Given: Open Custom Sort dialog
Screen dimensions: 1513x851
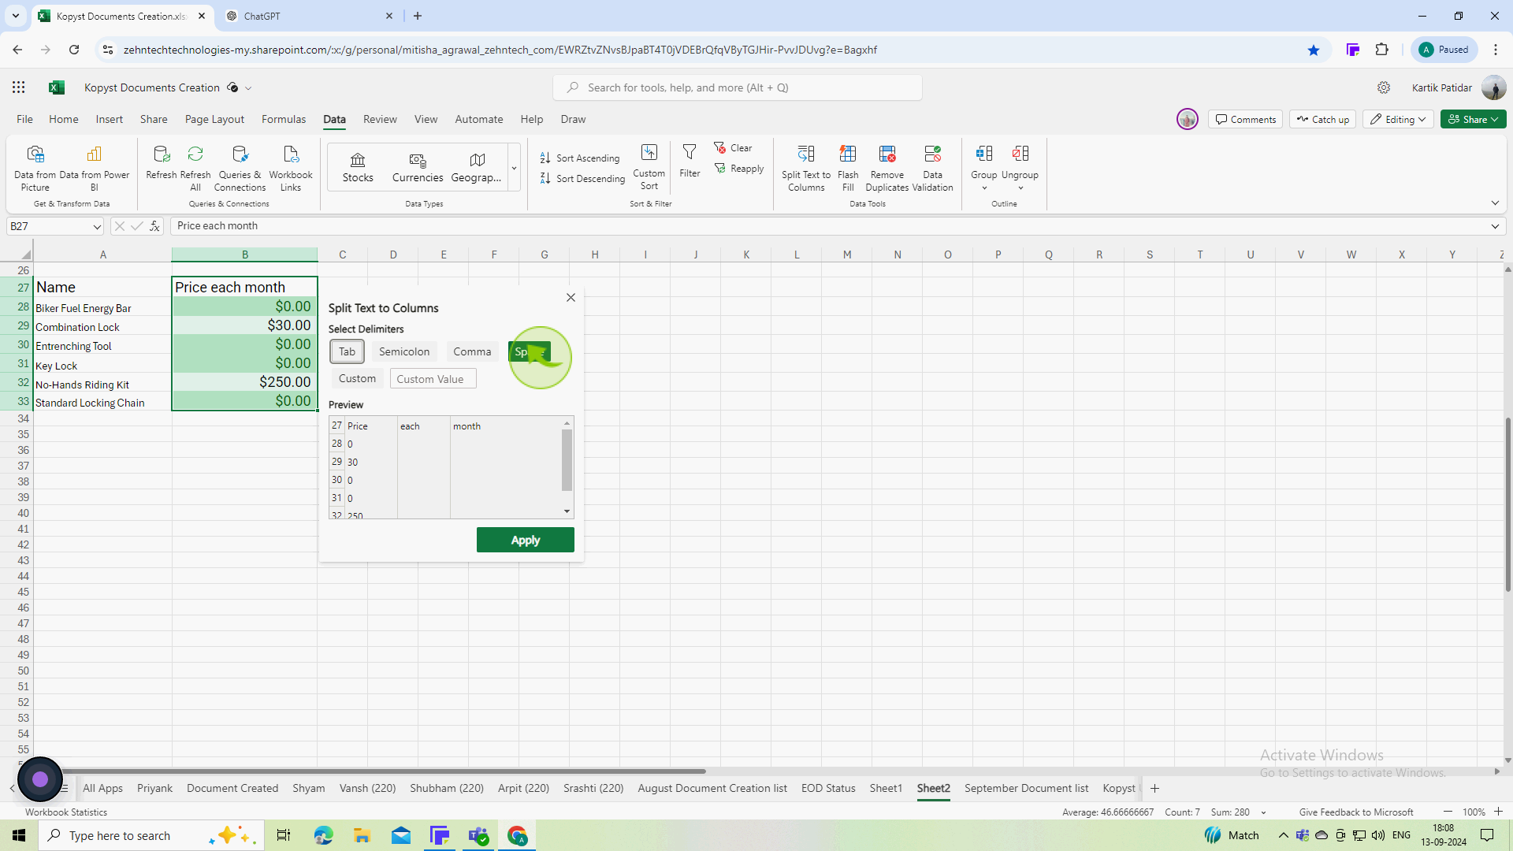Looking at the screenshot, I should (649, 167).
